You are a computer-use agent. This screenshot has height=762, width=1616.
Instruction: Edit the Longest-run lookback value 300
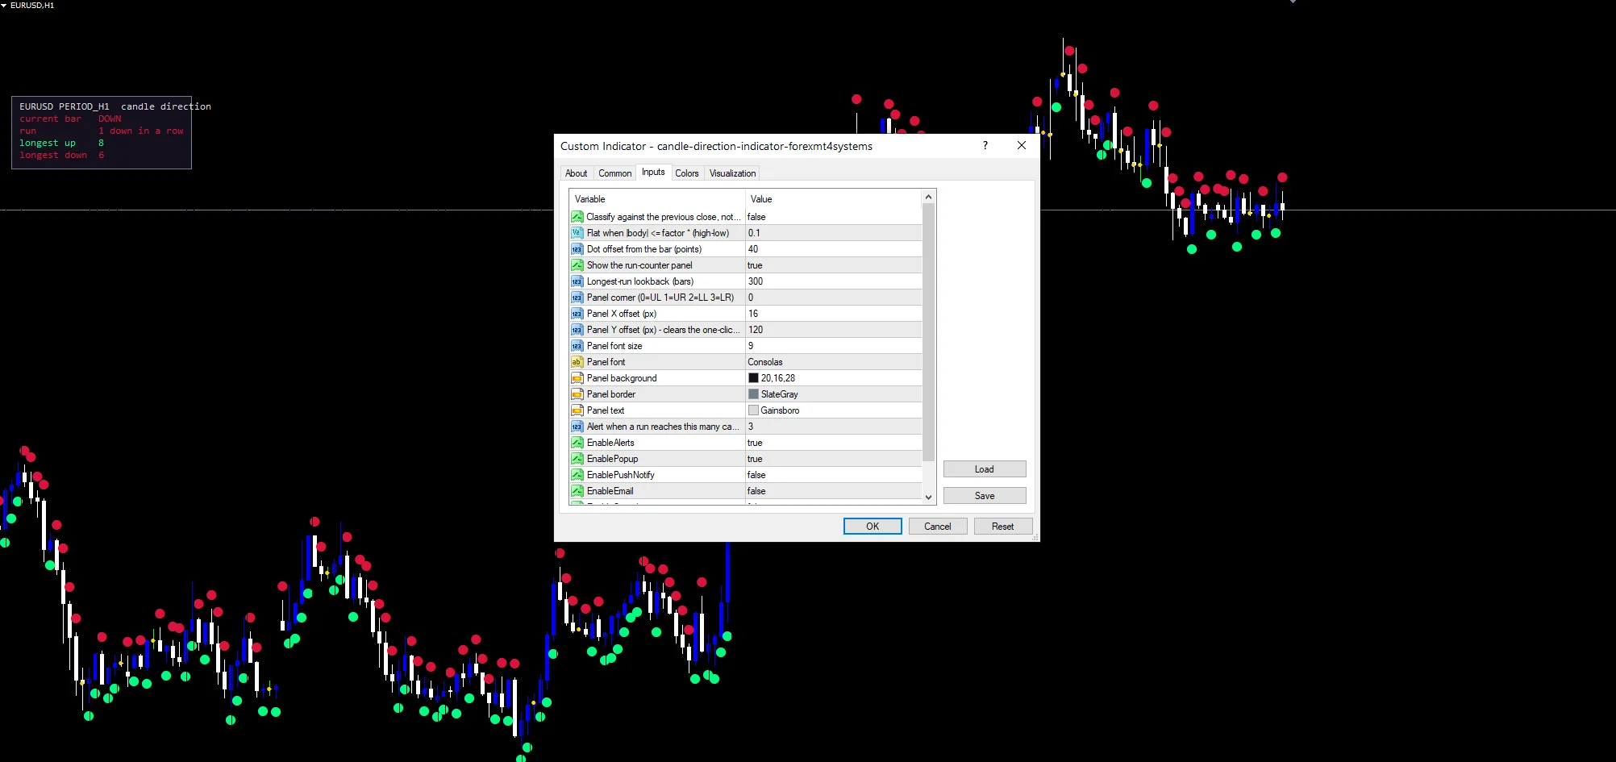[x=833, y=281]
